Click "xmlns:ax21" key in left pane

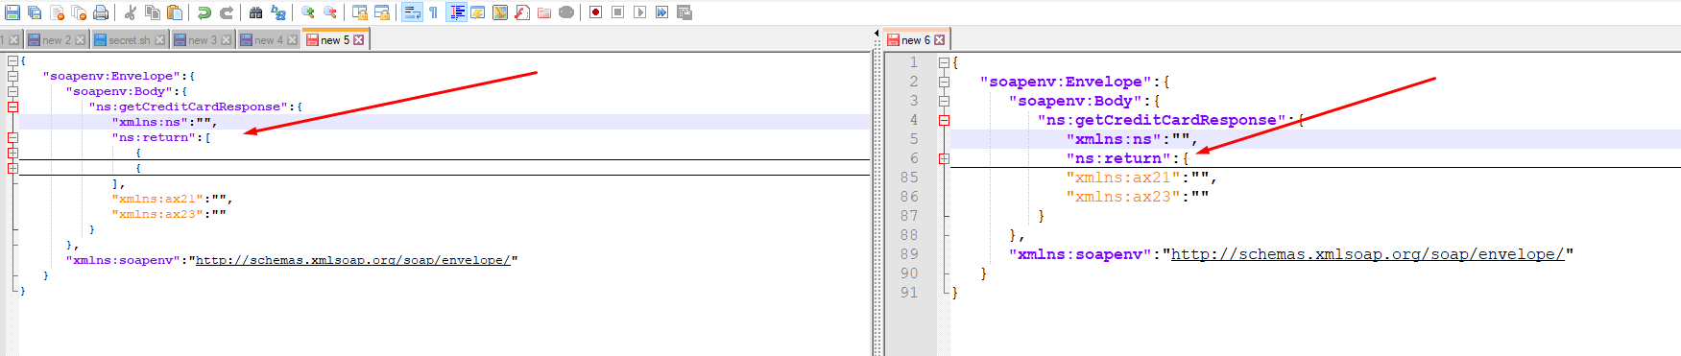pyautogui.click(x=157, y=199)
